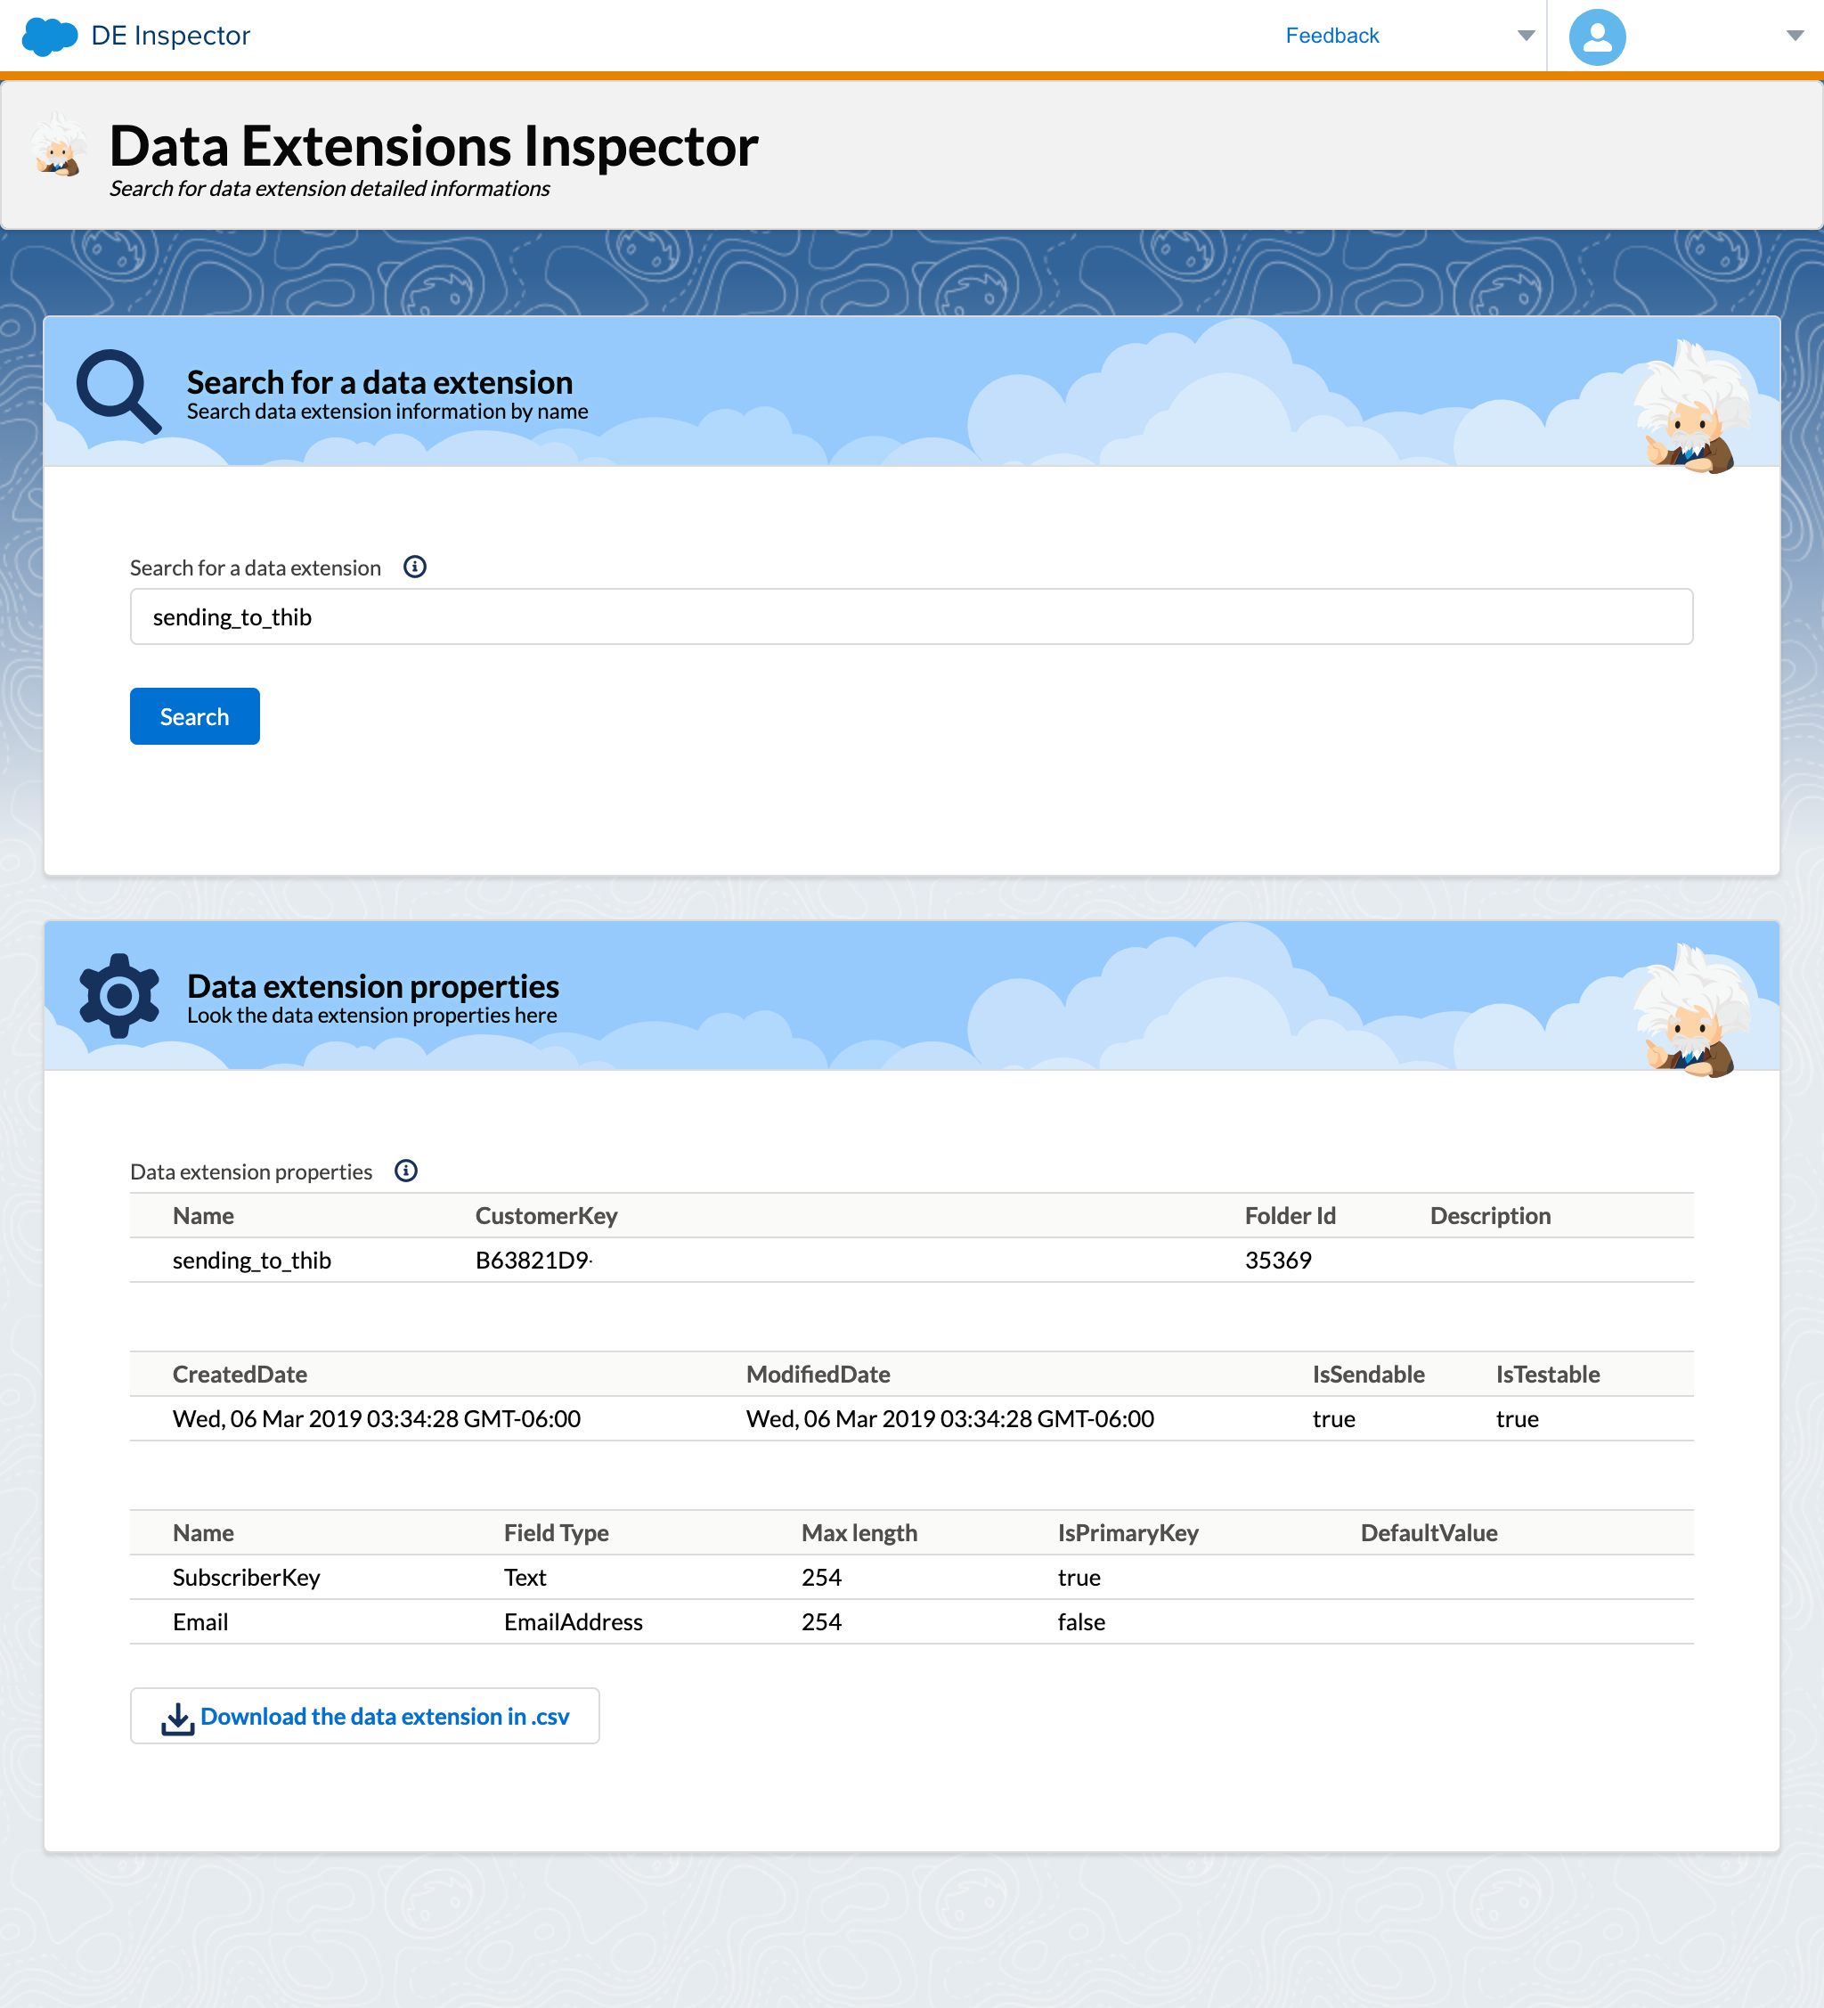The width and height of the screenshot is (1824, 2008).
Task: Click the ModifiedDate column header
Action: [x=818, y=1374]
